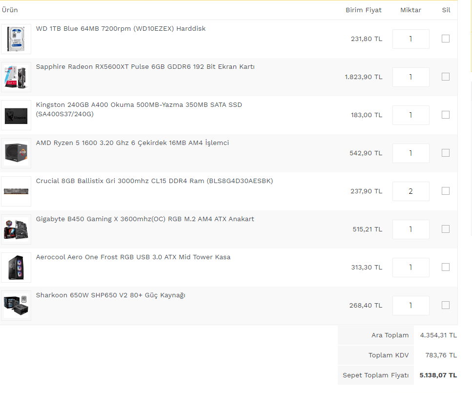Click the quantity field for Sharkoon 650W
This screenshot has width=472, height=393.
point(410,306)
